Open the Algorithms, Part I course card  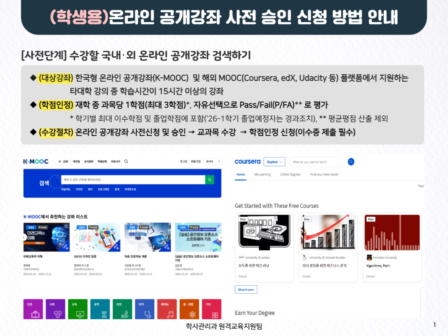[x=392, y=247]
